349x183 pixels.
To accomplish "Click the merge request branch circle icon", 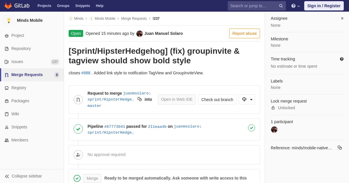I will pyautogui.click(x=78, y=100).
